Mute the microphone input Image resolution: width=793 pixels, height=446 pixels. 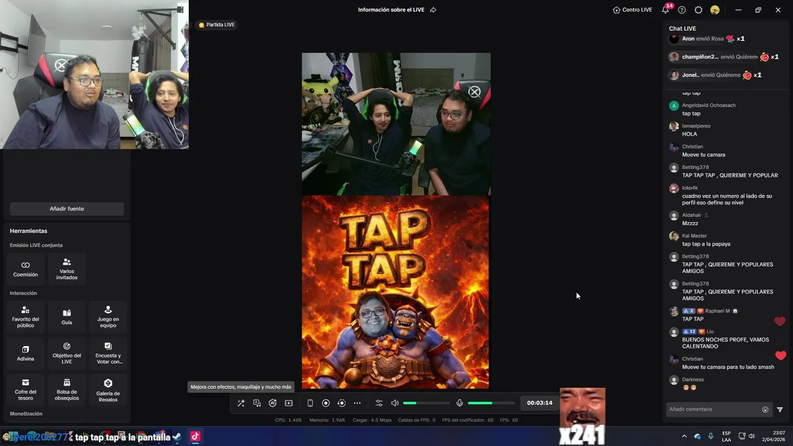click(460, 403)
